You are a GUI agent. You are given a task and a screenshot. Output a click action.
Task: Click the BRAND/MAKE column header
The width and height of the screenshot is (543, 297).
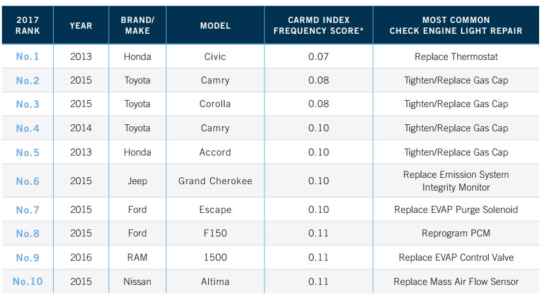[137, 25]
